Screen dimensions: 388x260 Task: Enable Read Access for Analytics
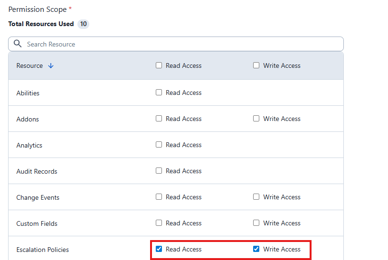tap(159, 145)
